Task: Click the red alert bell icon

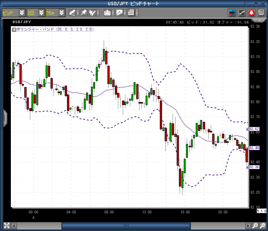Action: (252, 12)
